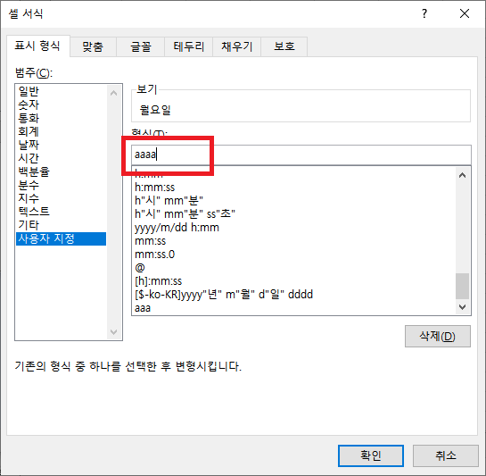Open the 테두리 tab
This screenshot has width=486, height=476.
[x=188, y=47]
